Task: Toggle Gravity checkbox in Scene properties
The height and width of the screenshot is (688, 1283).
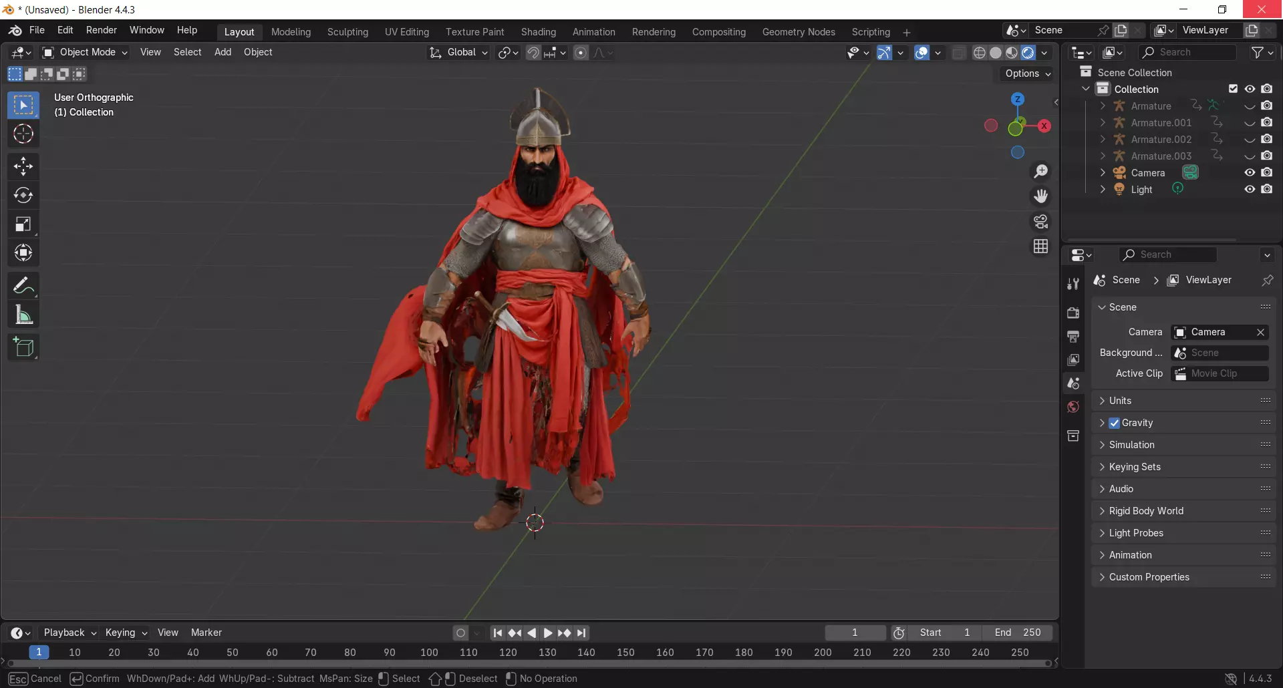Action: pyautogui.click(x=1114, y=423)
